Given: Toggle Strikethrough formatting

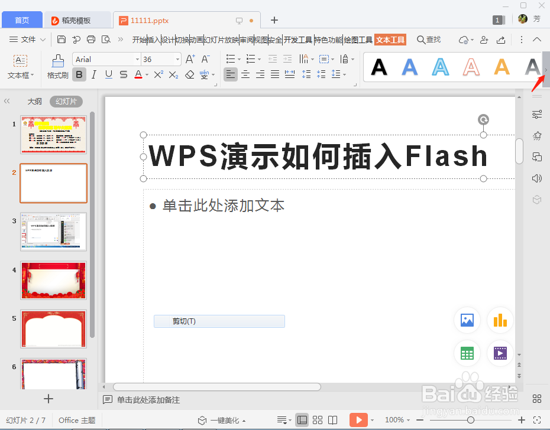Looking at the screenshot, I should coord(124,74).
